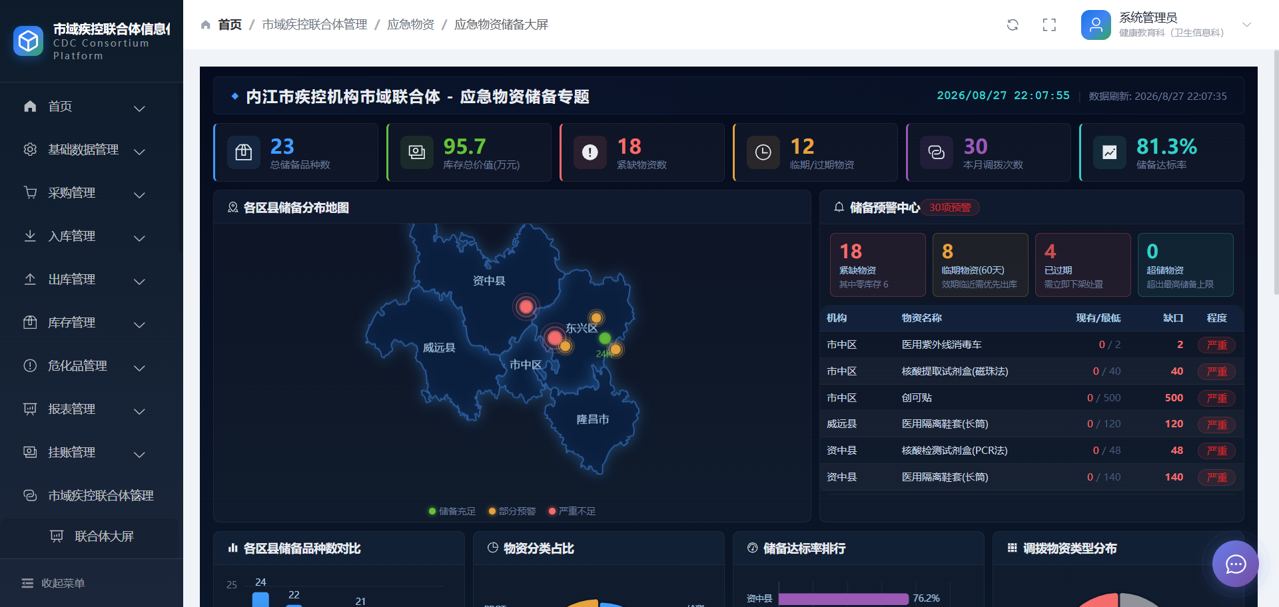The height and width of the screenshot is (607, 1279).
Task: Click the 本月调拨次数 link icon
Action: [937, 152]
